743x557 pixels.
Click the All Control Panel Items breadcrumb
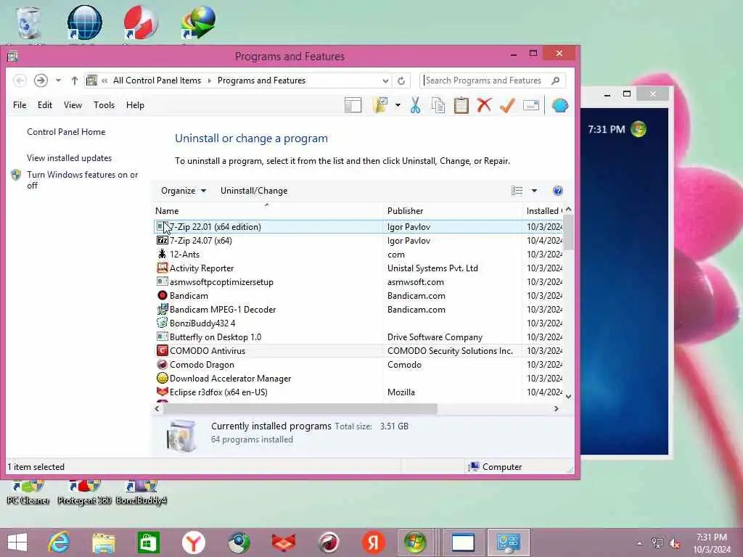pos(157,81)
